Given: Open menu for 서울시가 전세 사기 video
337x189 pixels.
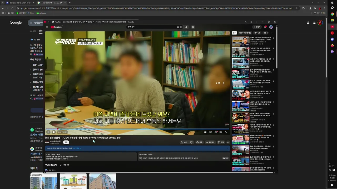Looking at the screenshot, I should coord(273,49).
